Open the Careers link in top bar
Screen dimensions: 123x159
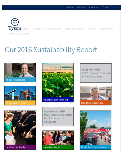(x=81, y=7)
